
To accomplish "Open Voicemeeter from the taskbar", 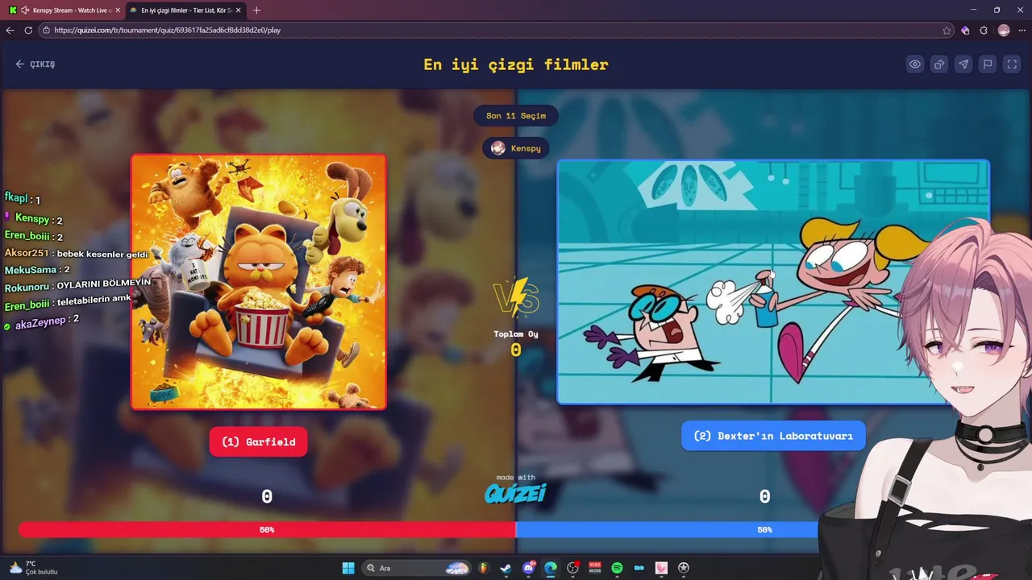I will [595, 568].
